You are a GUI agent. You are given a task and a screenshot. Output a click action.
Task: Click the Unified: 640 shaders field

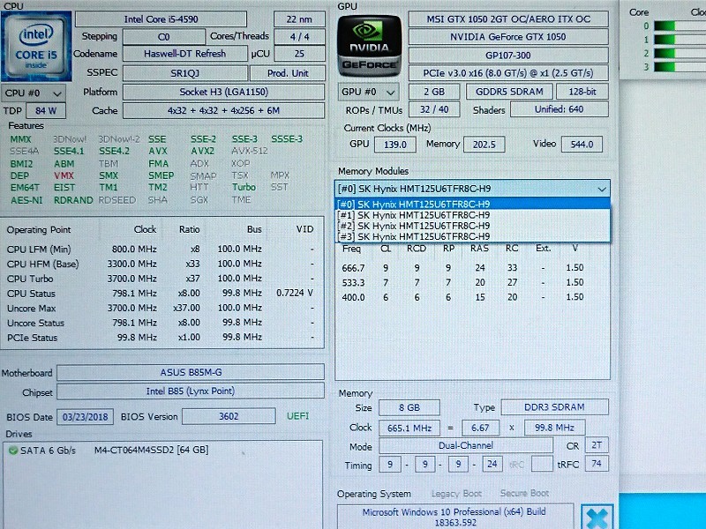[x=560, y=109]
